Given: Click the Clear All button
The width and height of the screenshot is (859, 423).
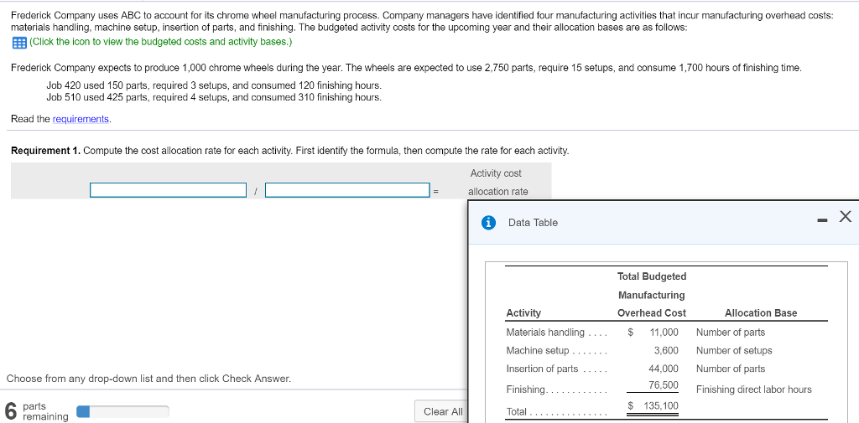Looking at the screenshot, I should (443, 412).
